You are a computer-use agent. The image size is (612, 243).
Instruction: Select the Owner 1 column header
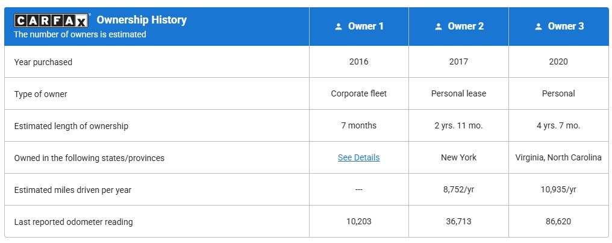(x=359, y=26)
